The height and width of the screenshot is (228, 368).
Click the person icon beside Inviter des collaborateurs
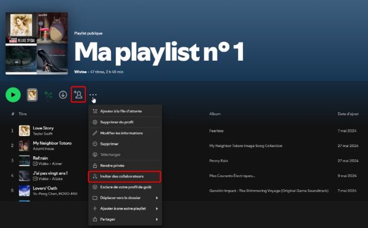click(95, 177)
